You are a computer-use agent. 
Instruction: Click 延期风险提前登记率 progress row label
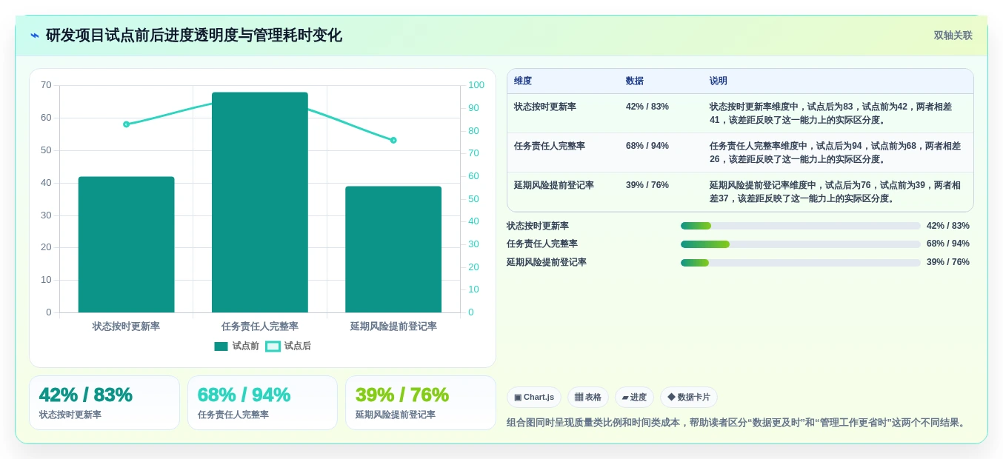pyautogui.click(x=547, y=262)
